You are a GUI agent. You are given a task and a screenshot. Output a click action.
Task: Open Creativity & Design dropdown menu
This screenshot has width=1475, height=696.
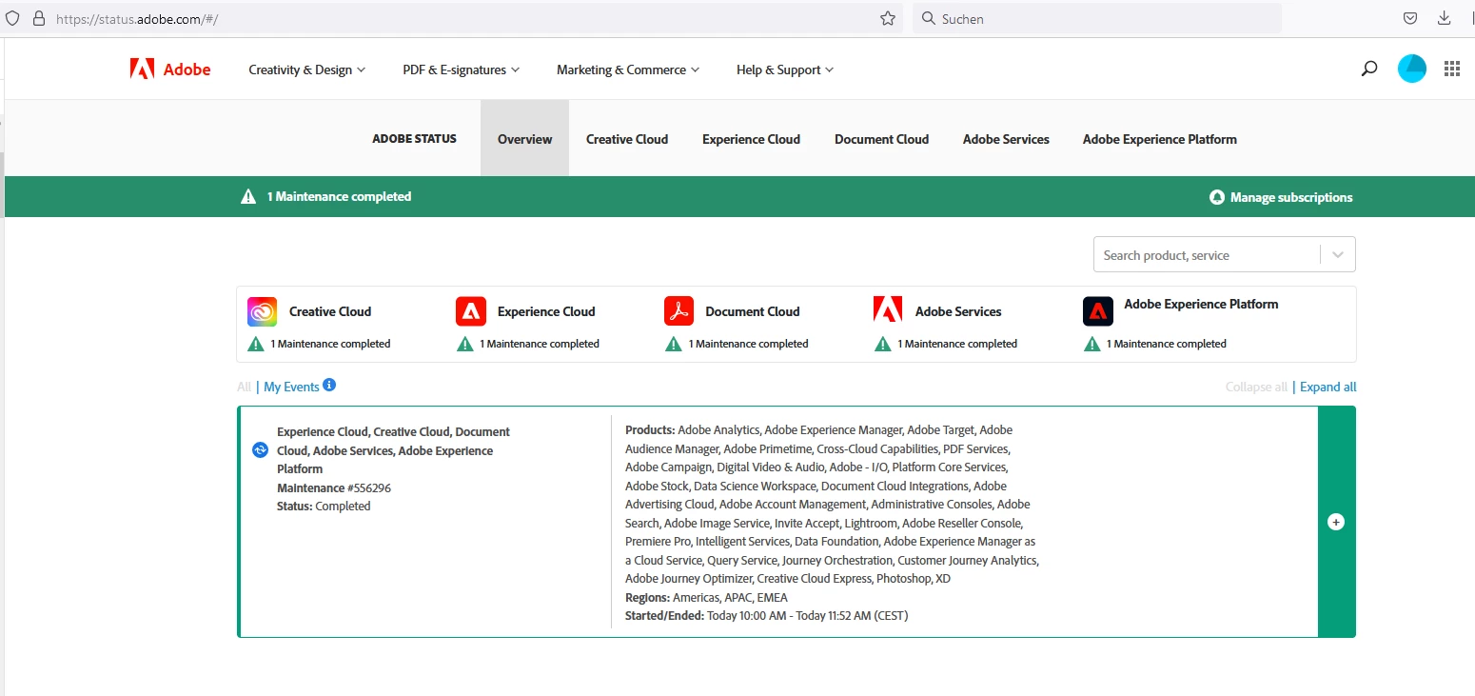coord(306,70)
